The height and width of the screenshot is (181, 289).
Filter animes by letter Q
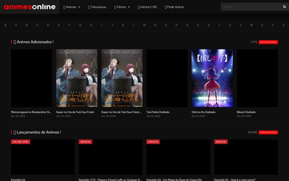(187, 25)
